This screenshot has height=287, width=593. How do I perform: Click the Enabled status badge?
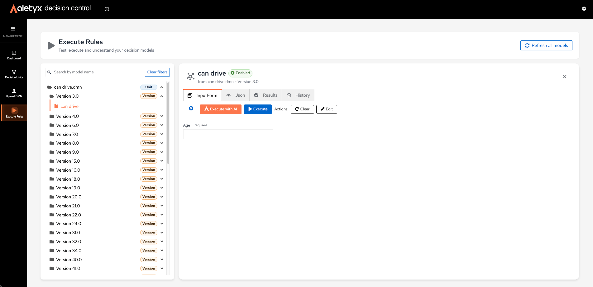click(x=240, y=73)
